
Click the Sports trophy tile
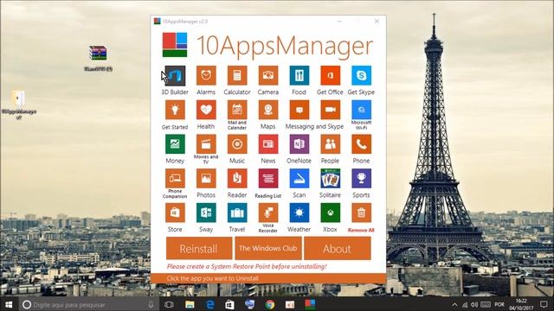click(362, 179)
